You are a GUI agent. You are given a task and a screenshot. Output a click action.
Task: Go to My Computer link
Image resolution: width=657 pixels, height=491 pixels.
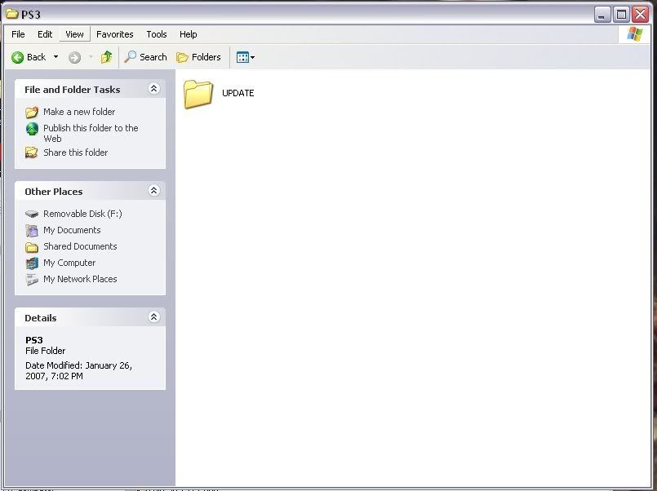[69, 263]
